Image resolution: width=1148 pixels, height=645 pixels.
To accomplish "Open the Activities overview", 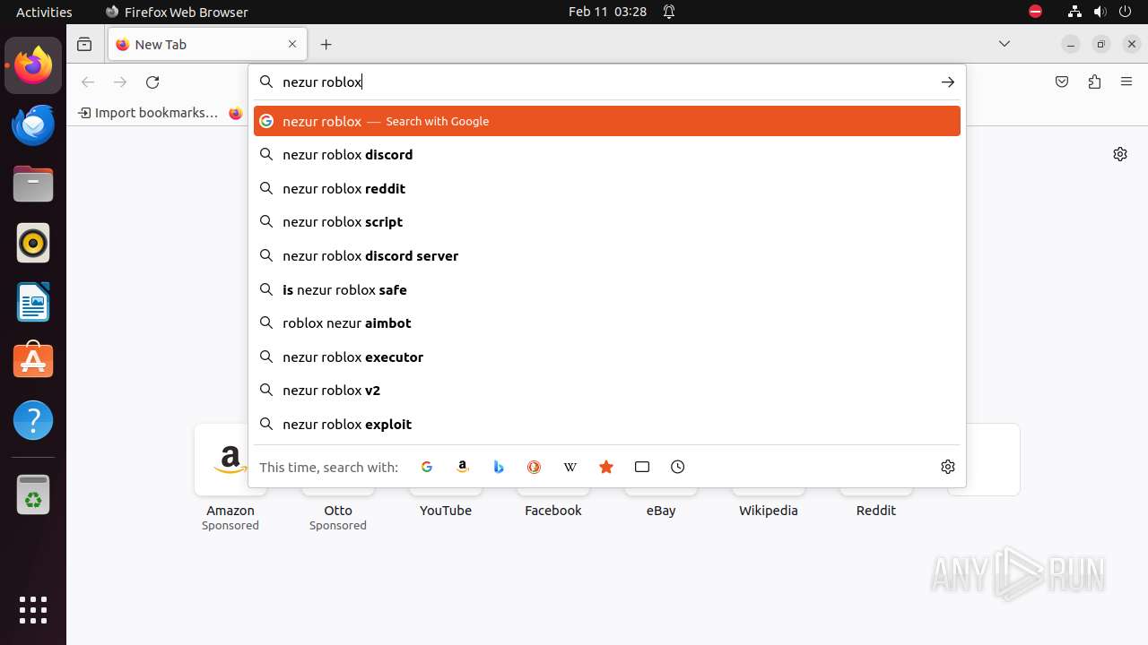I will (44, 12).
